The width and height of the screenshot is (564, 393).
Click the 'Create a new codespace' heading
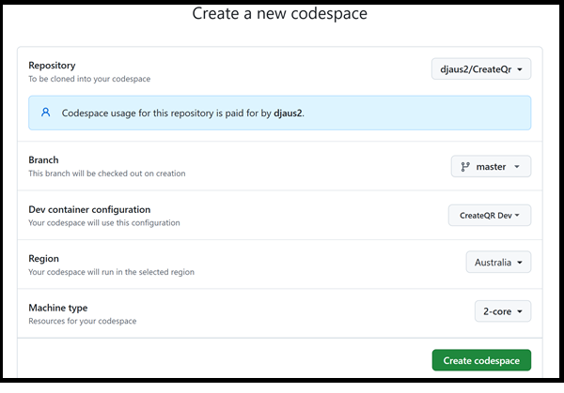(279, 15)
